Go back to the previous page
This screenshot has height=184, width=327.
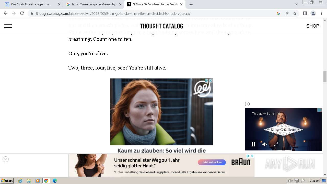6,13
